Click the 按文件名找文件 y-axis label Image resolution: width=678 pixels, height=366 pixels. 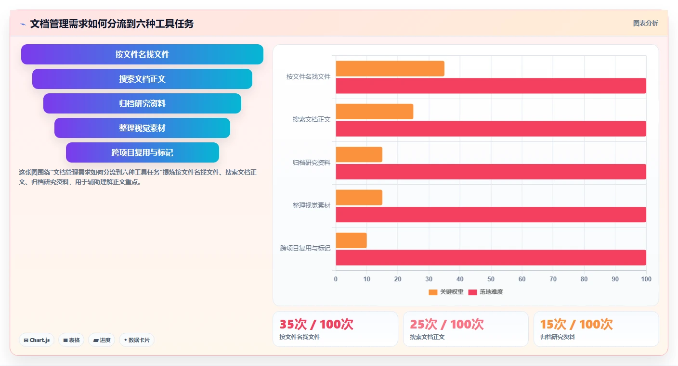pyautogui.click(x=308, y=76)
